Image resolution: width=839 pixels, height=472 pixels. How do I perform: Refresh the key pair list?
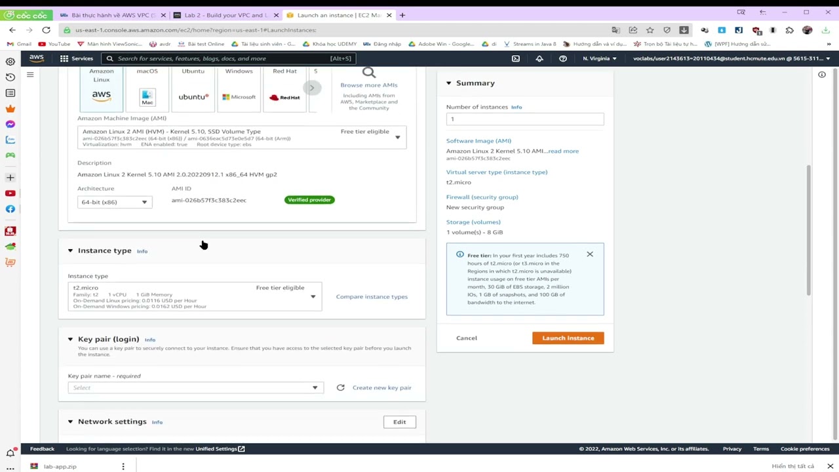341,387
